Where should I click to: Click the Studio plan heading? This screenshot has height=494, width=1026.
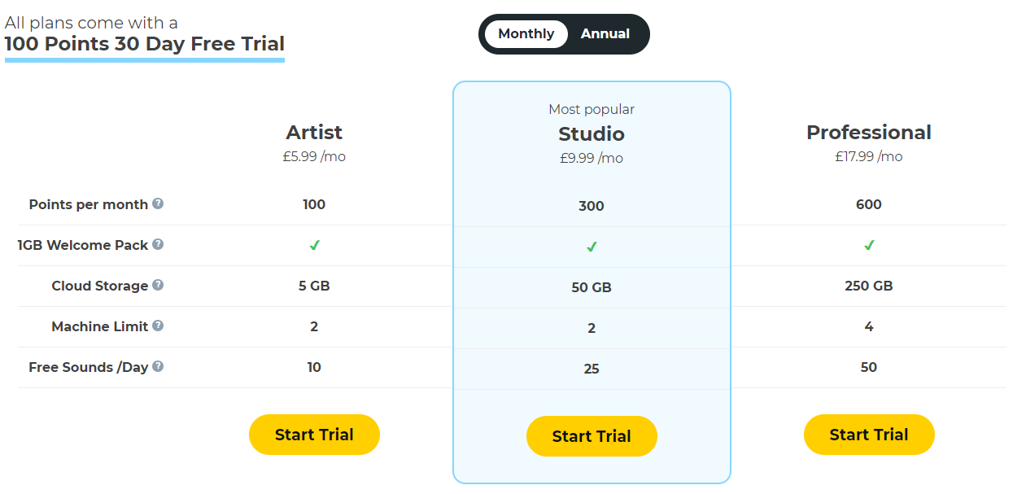[592, 134]
